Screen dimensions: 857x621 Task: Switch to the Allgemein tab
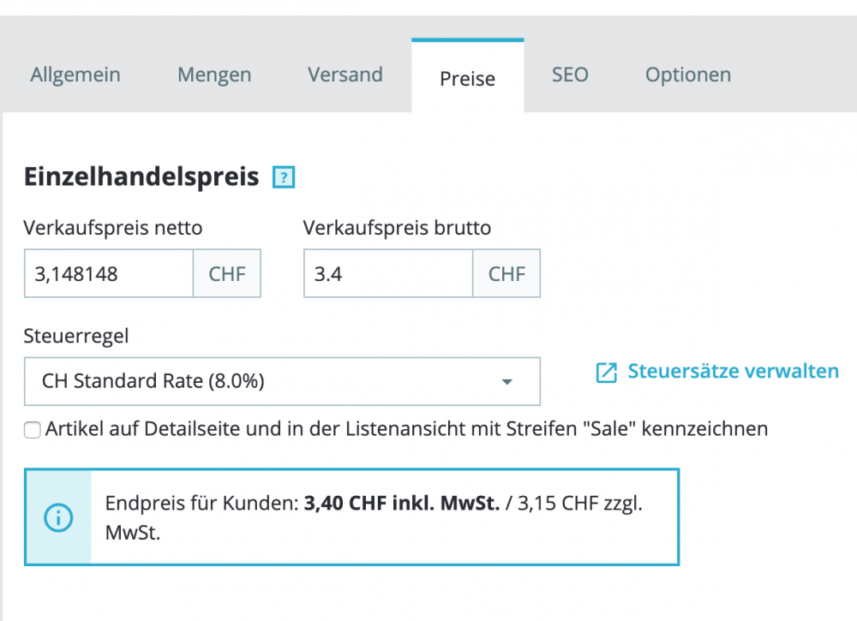(x=75, y=75)
